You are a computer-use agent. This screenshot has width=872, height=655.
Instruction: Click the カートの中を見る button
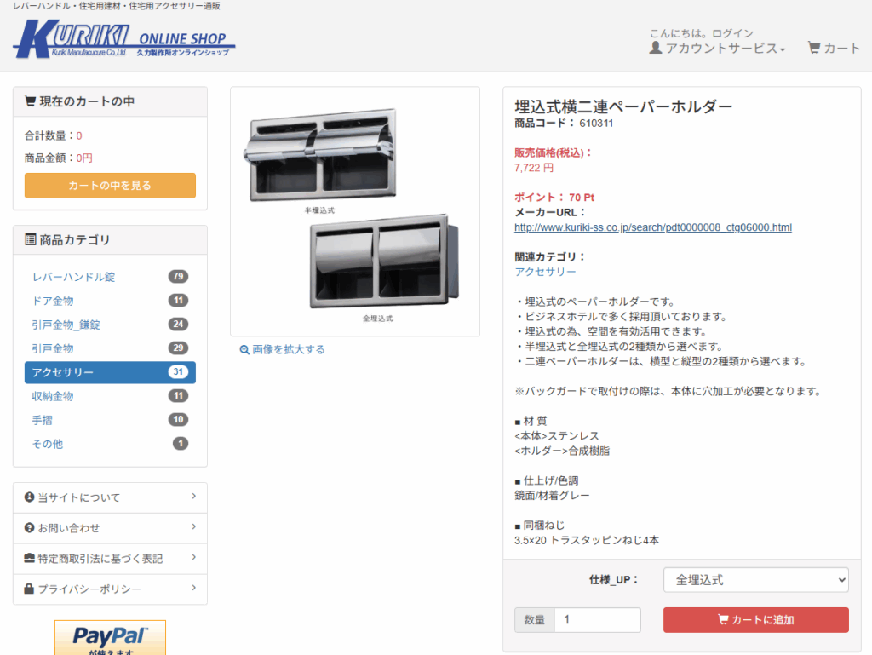[x=110, y=185]
